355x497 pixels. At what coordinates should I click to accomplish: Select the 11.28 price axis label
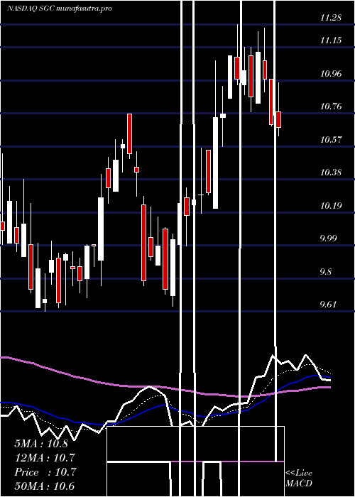pyautogui.click(x=331, y=18)
